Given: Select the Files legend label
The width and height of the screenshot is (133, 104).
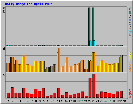Looking at the screenshot, I should [x=130, y=21].
